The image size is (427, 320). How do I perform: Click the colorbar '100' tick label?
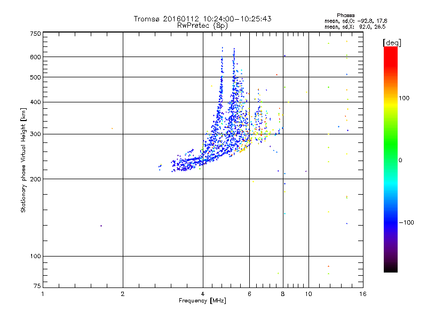(x=404, y=98)
